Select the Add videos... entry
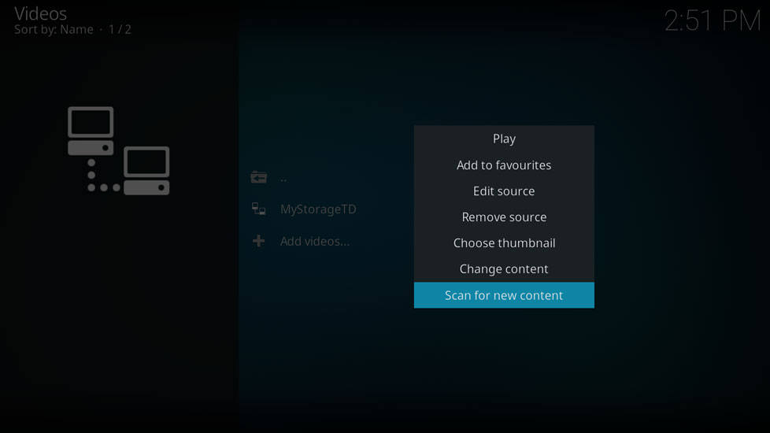The width and height of the screenshot is (770, 433). point(315,242)
